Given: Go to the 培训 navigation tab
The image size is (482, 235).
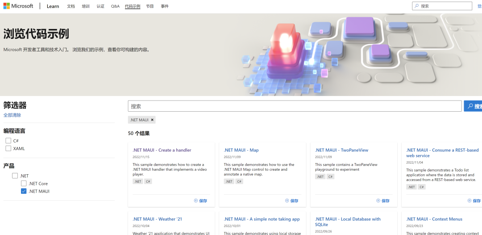Looking at the screenshot, I should click(x=86, y=6).
